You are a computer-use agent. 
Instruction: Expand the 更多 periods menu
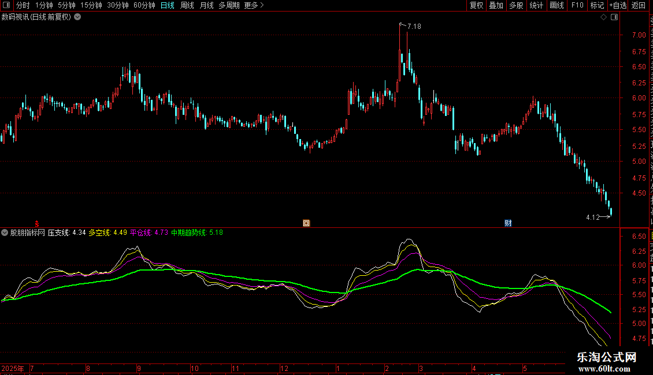click(254, 5)
